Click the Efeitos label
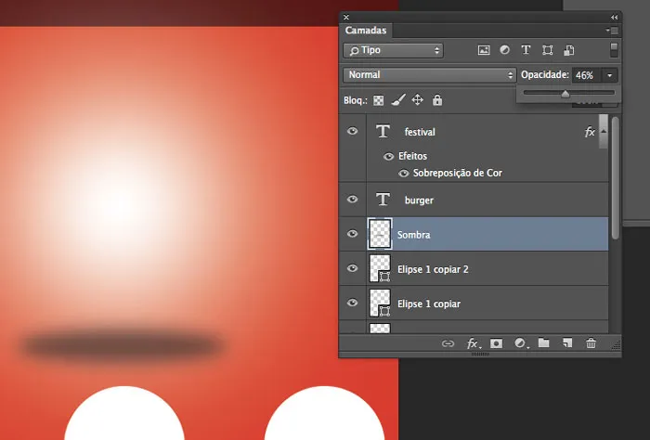 click(x=412, y=156)
